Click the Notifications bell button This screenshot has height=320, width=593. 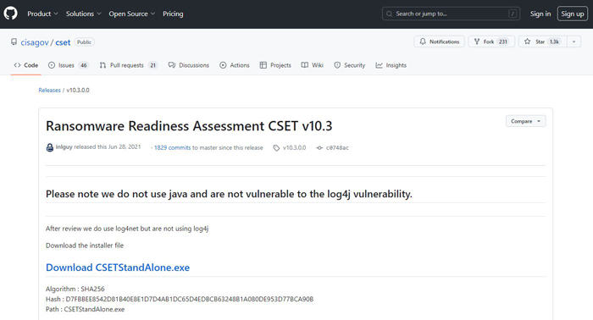pos(439,41)
